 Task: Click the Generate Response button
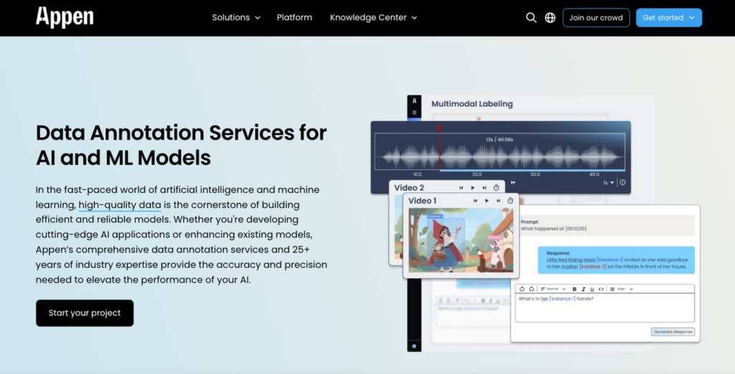click(673, 332)
